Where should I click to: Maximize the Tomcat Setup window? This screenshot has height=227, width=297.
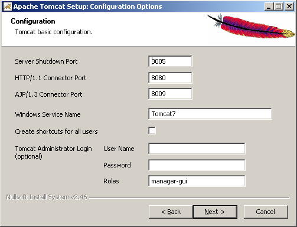(x=279, y=6)
